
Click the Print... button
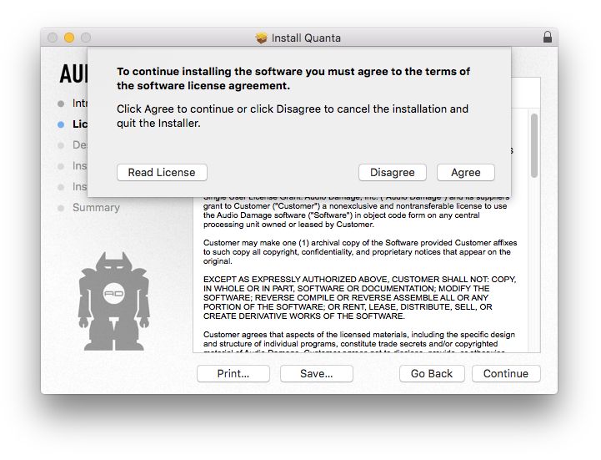pyautogui.click(x=233, y=374)
